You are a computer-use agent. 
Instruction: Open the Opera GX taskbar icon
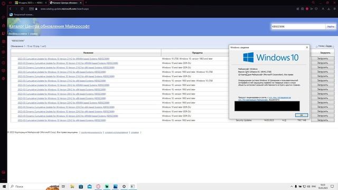pos(98,186)
